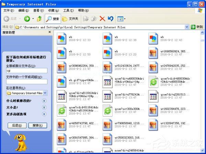Select the qcom?di=u2261513 file icon

[x=153, y=96]
